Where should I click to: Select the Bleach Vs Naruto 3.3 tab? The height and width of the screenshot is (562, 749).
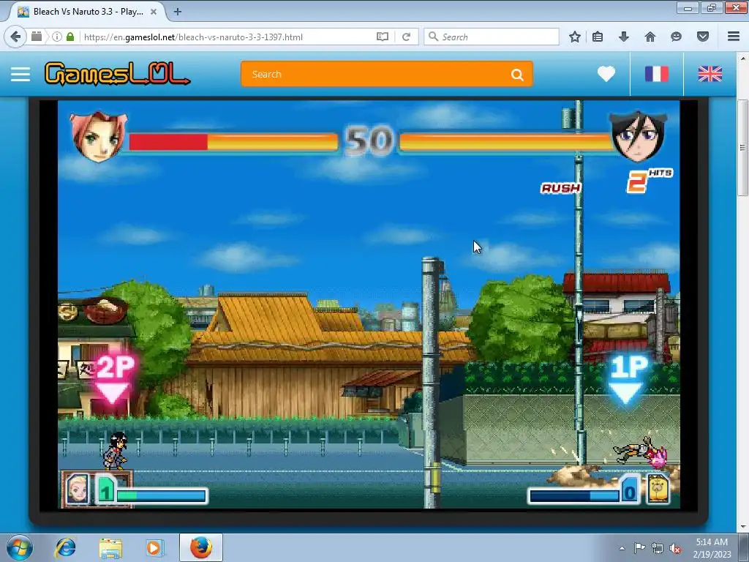click(87, 12)
